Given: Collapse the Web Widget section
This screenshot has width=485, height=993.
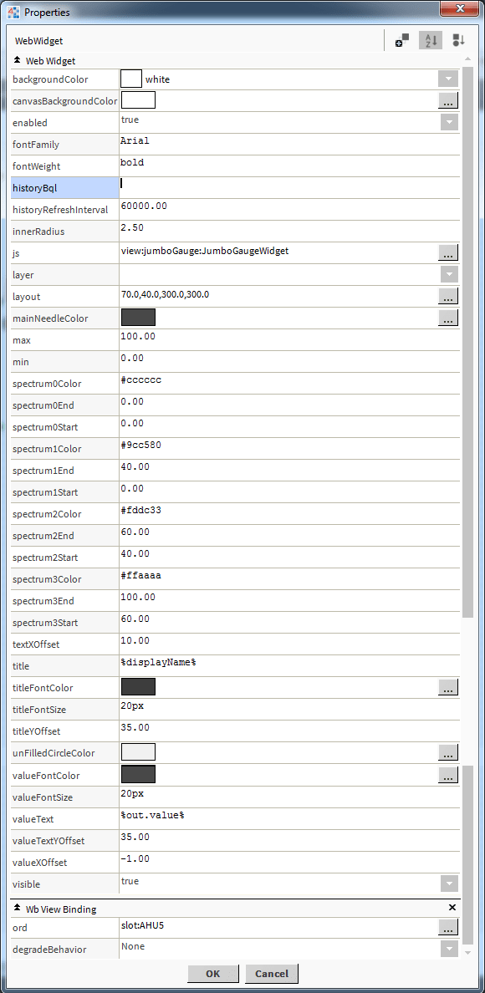Looking at the screenshot, I should [x=17, y=61].
